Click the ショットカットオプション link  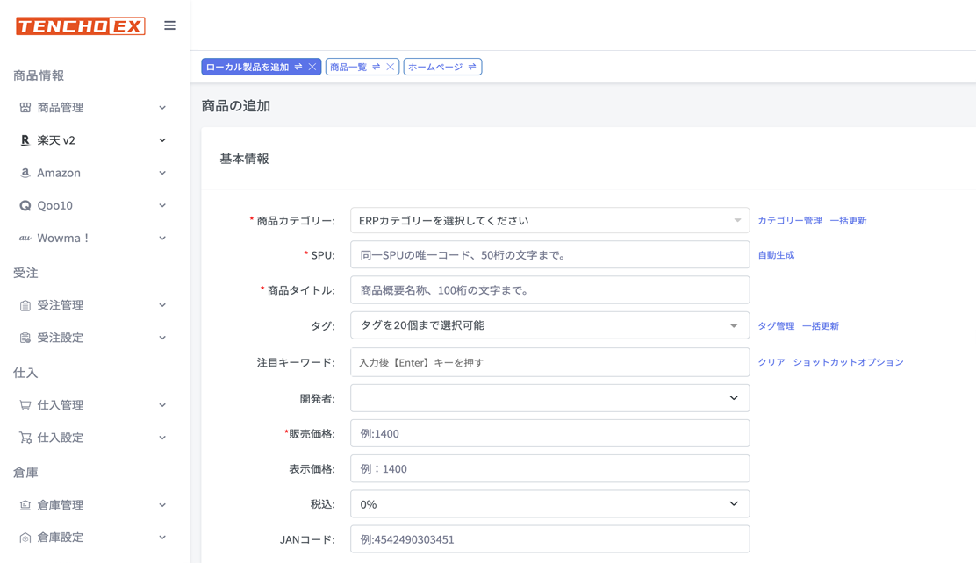(849, 362)
